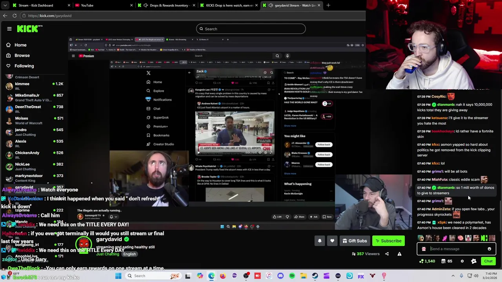
Task: Open Alexis channel in sidebar
Action: (35, 143)
